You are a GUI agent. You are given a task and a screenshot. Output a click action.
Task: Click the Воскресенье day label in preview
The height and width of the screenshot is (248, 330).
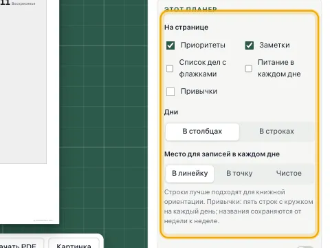point(23,3)
